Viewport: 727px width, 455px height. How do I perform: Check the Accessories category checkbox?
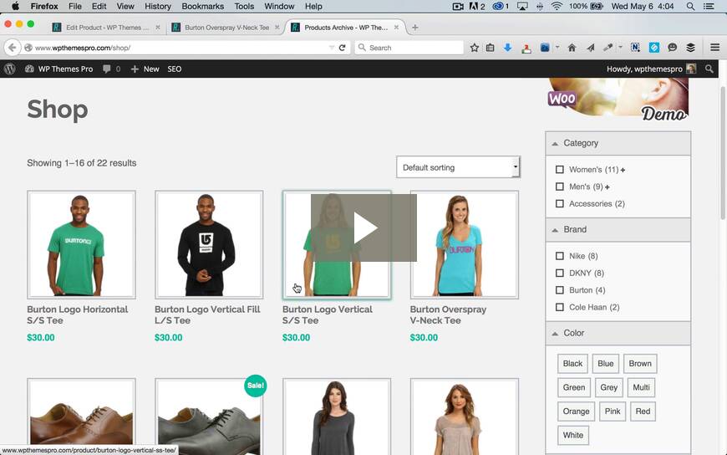[x=560, y=204]
